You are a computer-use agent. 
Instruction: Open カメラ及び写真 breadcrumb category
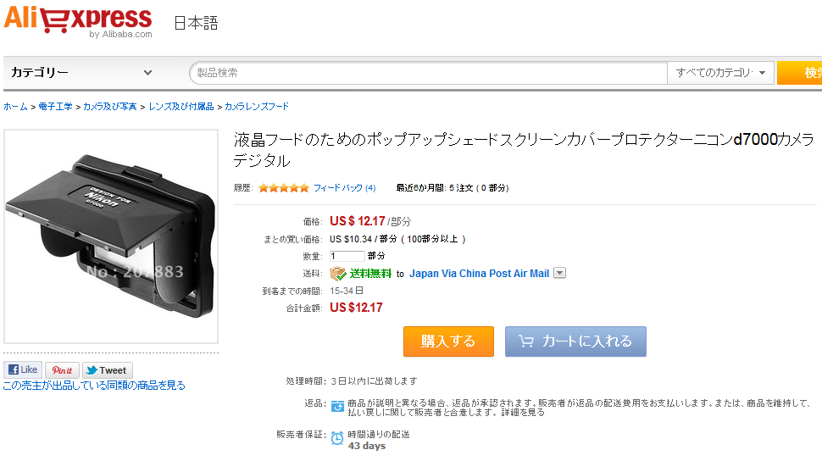click(x=109, y=107)
